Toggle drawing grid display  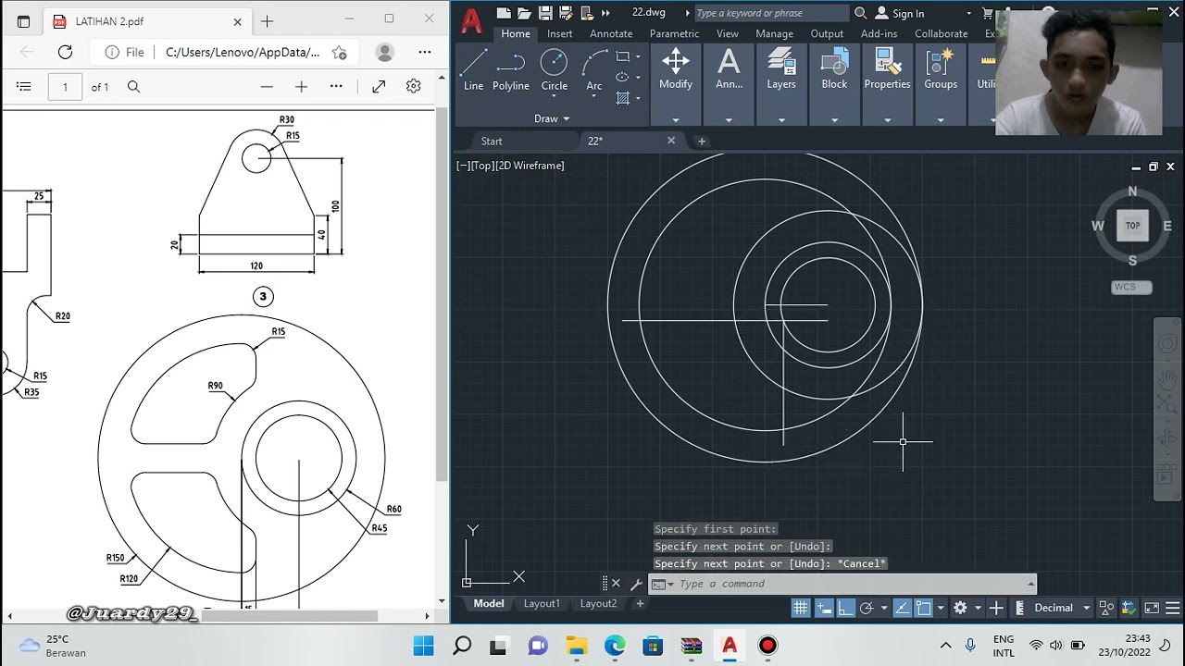pos(801,608)
